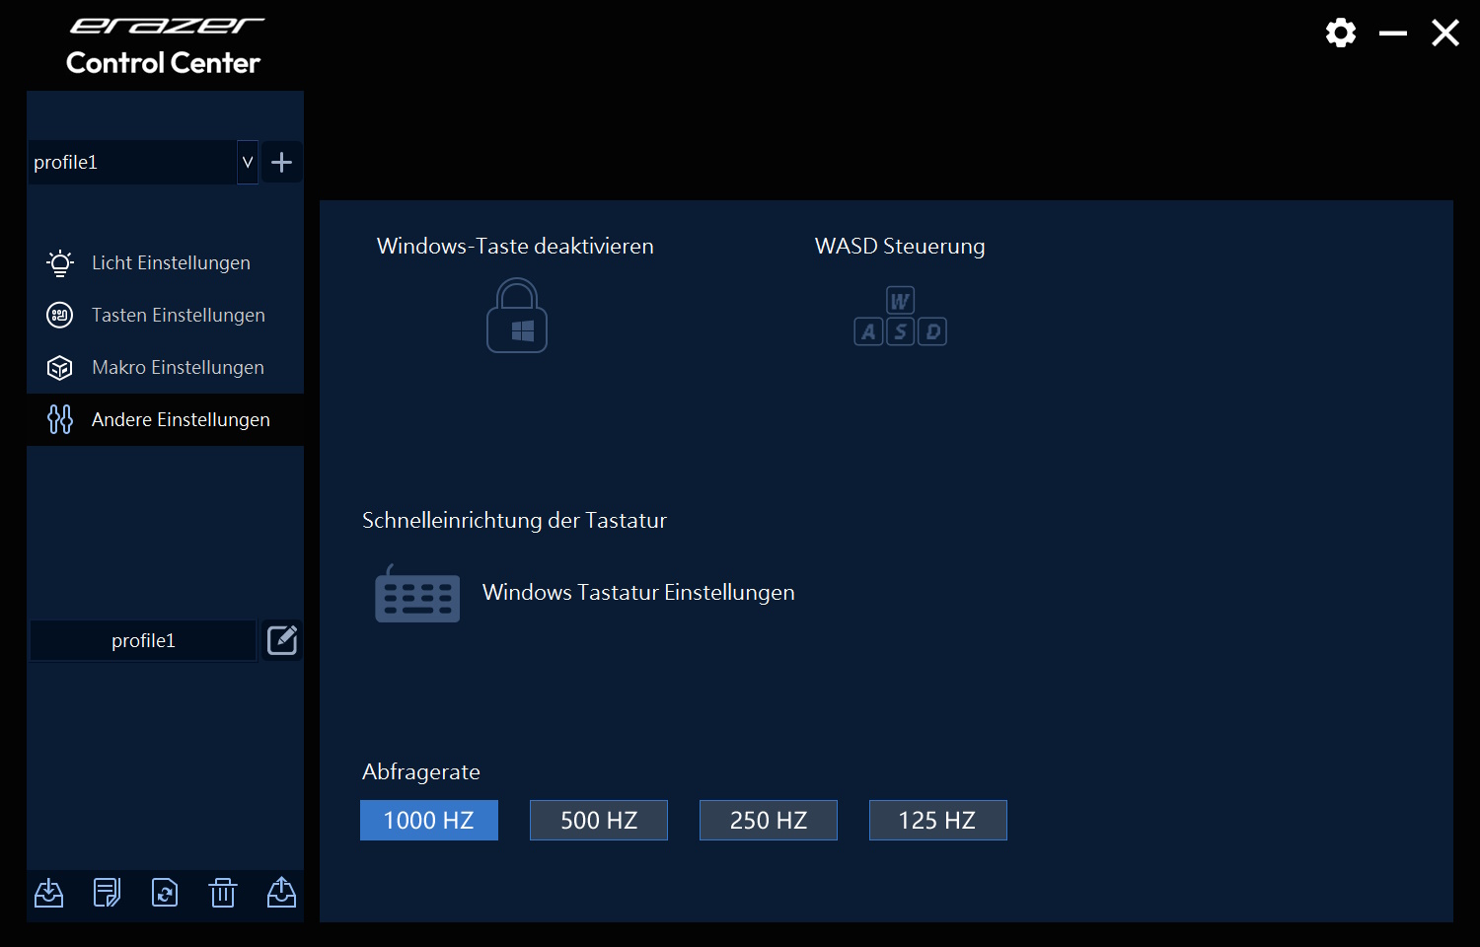Open the Licht Einstellungen section
The width and height of the screenshot is (1480, 947).
170,263
